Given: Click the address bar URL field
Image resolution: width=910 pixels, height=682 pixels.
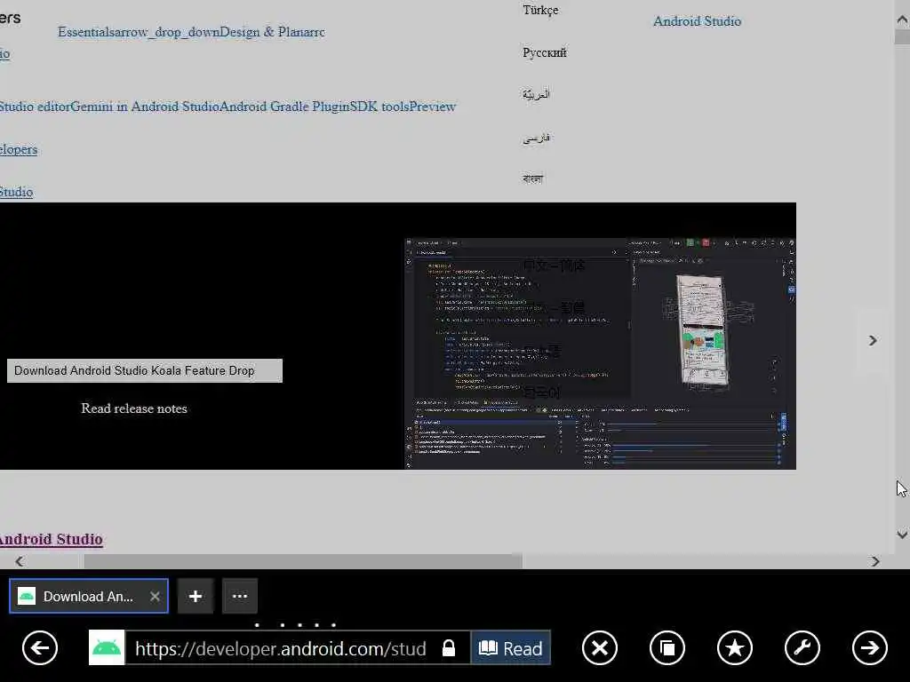Looking at the screenshot, I should click(281, 647).
